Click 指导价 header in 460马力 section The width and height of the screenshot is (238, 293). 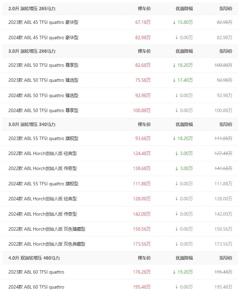(x=226, y=258)
